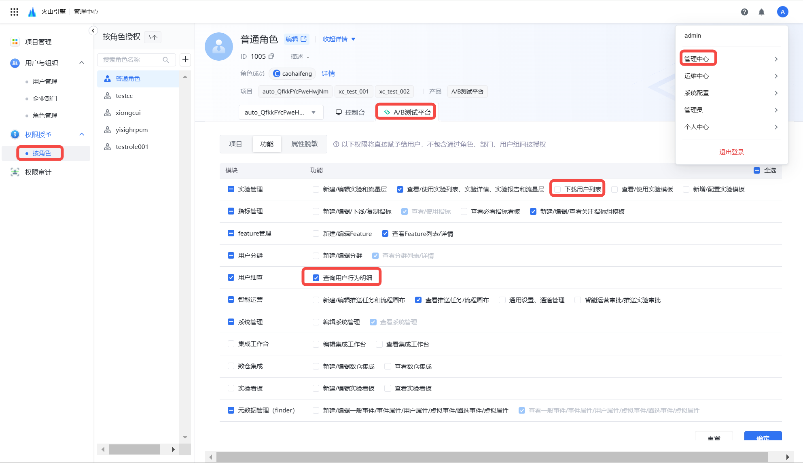
Task: Click the 项目管理 sidebar icon
Action: 15,42
